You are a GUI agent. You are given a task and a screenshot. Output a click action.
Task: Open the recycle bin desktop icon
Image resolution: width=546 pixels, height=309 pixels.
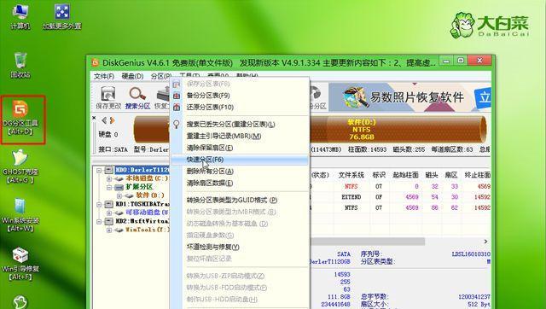[x=20, y=65]
